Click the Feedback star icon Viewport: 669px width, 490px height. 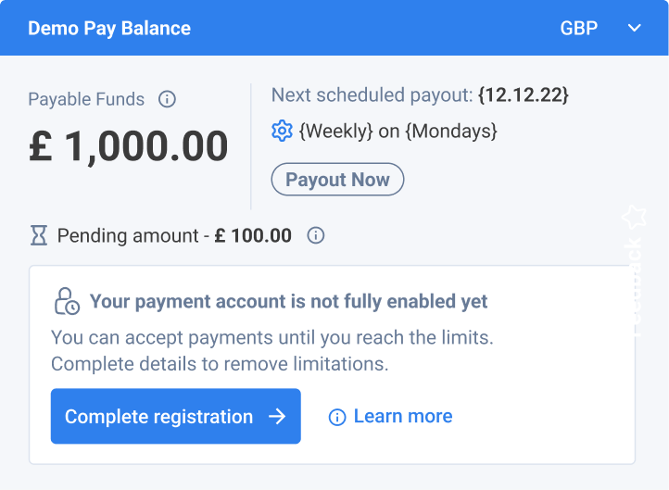coord(635,218)
